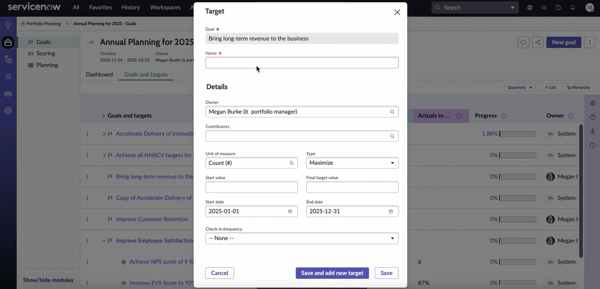
Task: Open the Start date calendar picker
Action: click(290, 211)
